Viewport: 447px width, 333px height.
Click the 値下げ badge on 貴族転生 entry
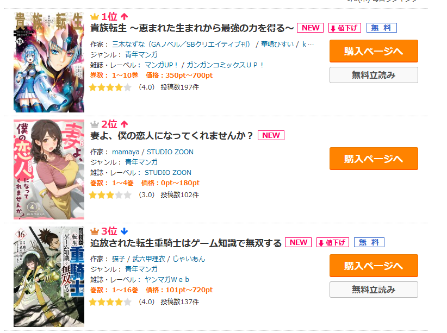click(345, 28)
